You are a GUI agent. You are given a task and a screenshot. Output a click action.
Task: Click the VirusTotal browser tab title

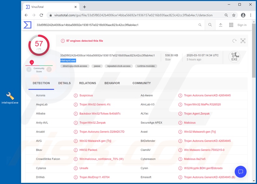coord(37,7)
